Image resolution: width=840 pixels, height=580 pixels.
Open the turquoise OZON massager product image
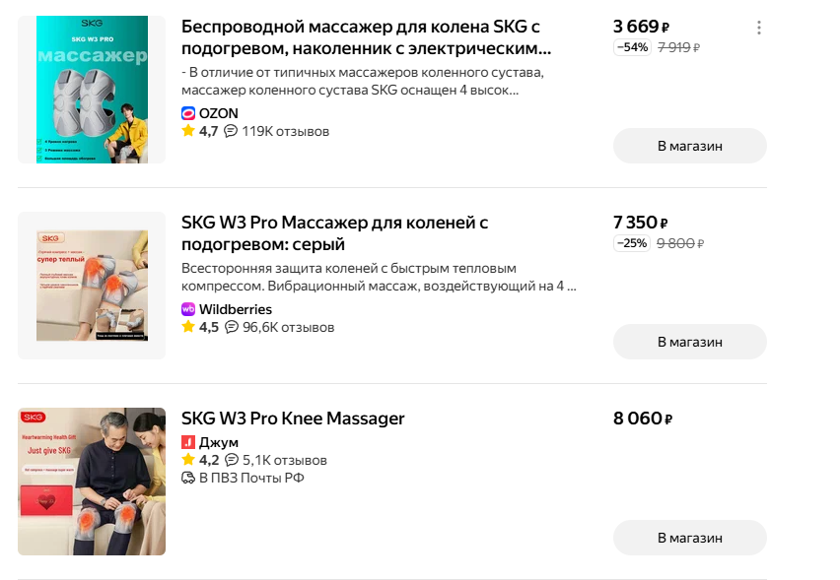click(92, 90)
